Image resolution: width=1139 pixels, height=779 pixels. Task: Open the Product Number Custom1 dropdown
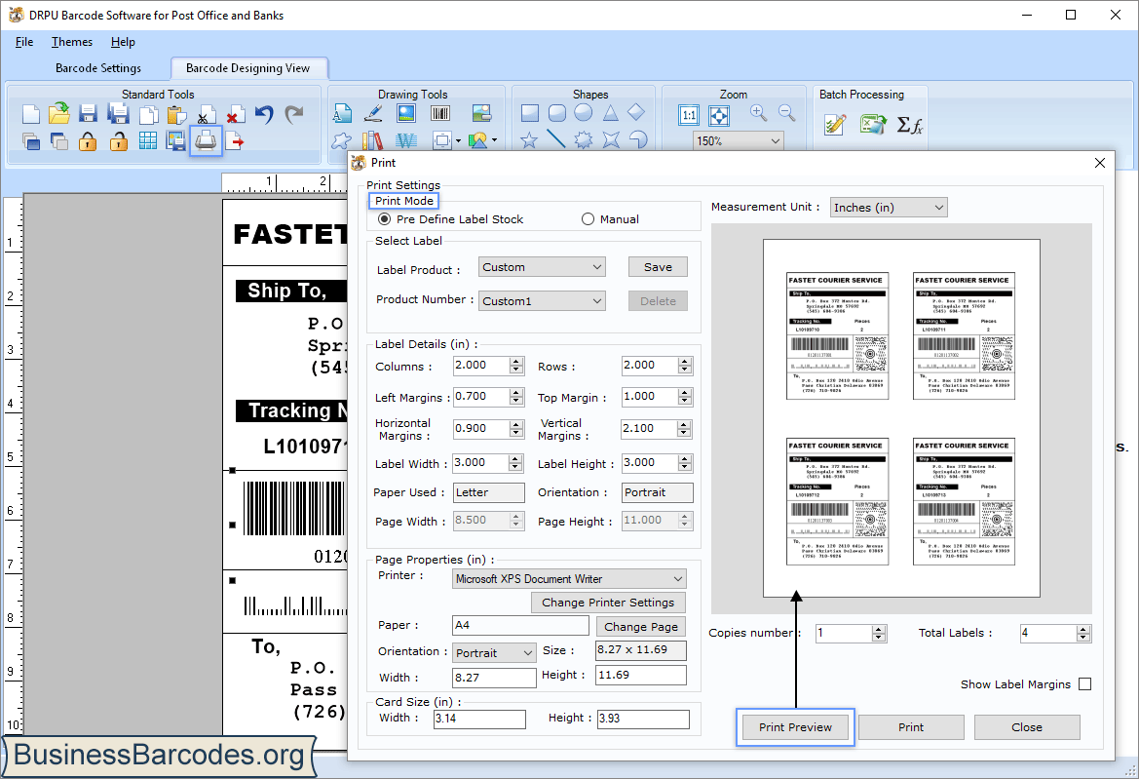[542, 301]
